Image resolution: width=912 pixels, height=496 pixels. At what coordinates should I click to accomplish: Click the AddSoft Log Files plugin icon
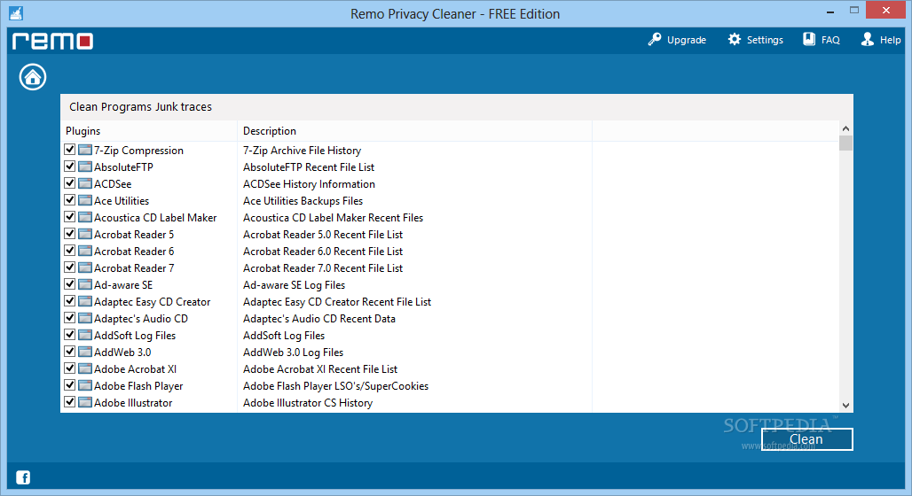point(85,335)
